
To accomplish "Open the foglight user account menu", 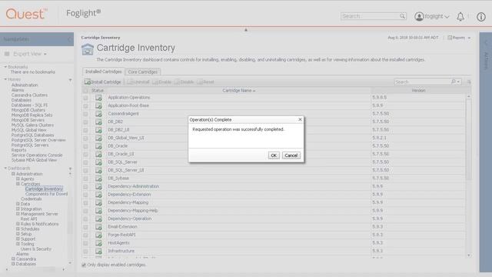I will pos(432,16).
